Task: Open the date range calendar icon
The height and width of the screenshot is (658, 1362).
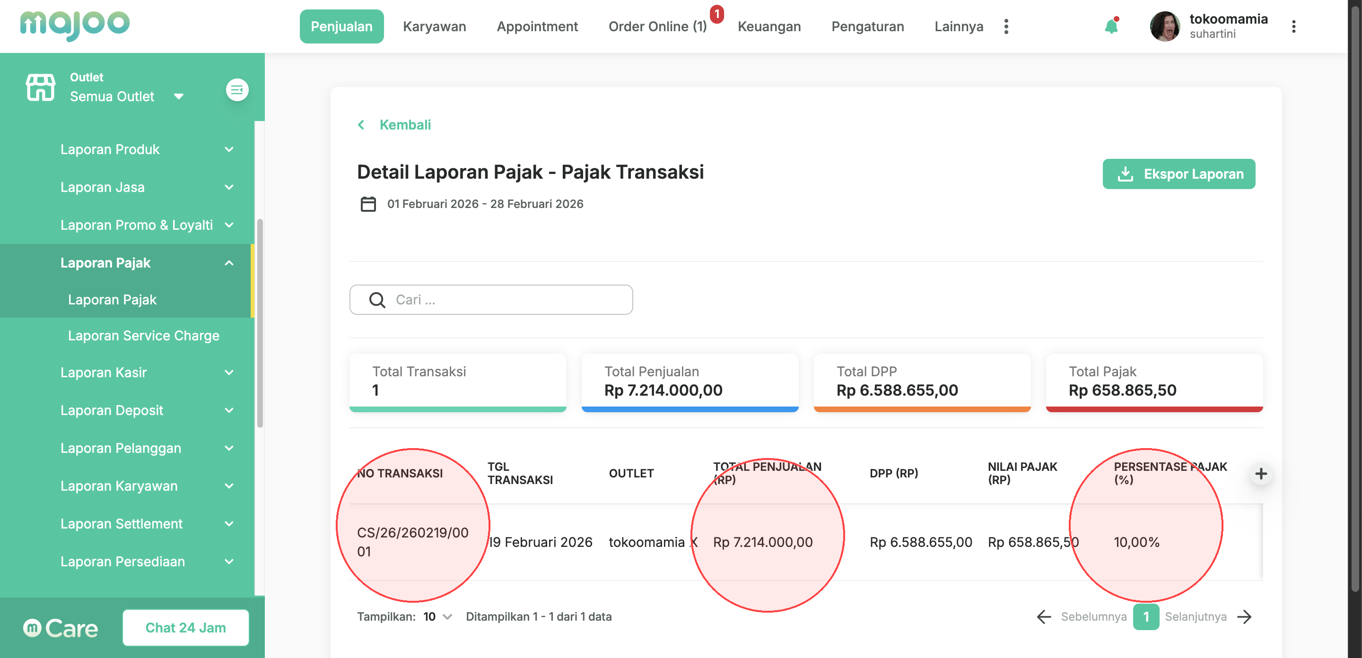Action: (x=368, y=204)
